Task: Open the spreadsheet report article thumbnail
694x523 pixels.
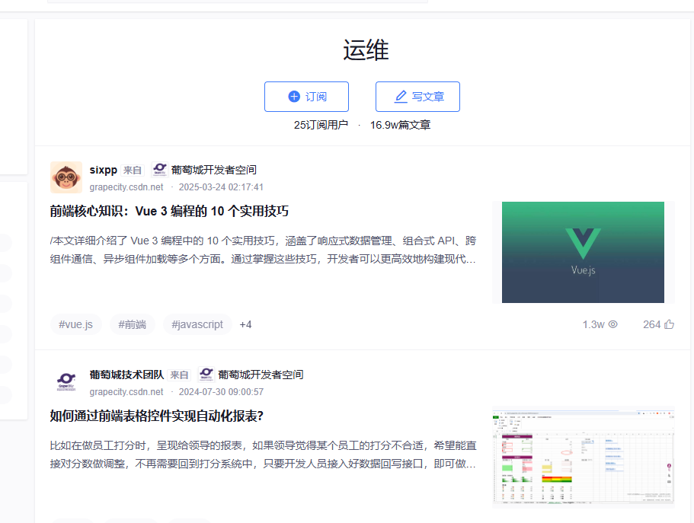Action: (x=584, y=457)
